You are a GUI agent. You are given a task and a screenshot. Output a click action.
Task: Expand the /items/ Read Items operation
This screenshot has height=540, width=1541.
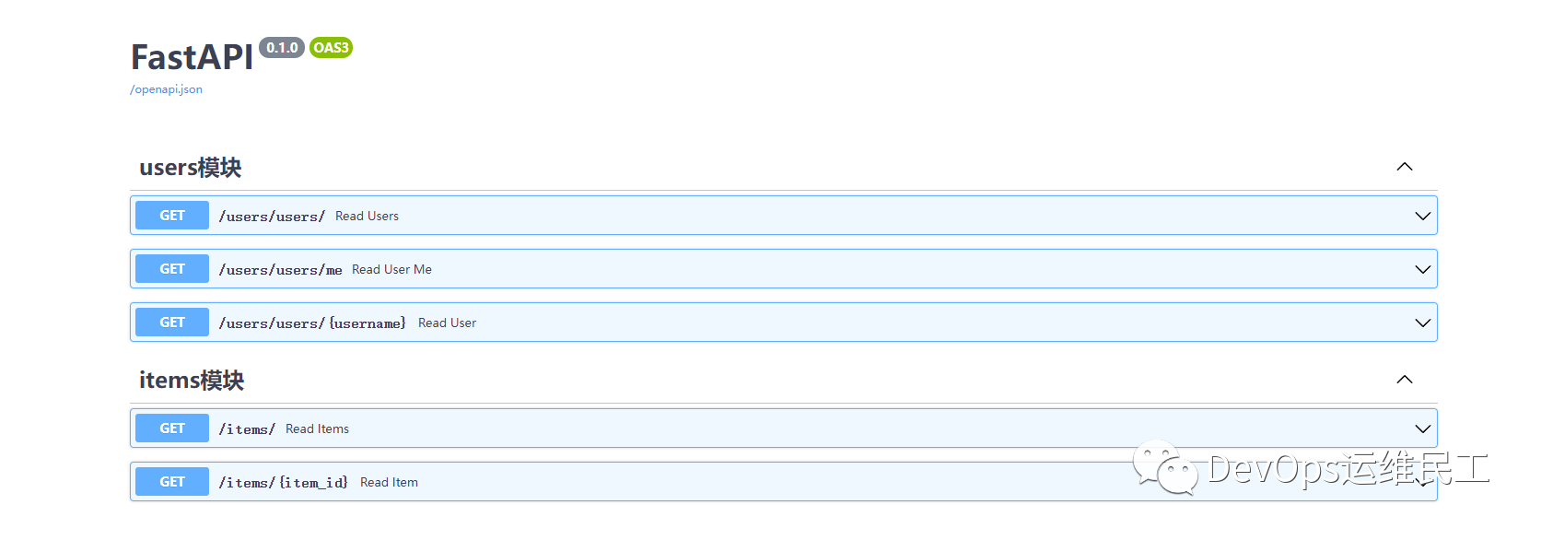(x=1420, y=428)
